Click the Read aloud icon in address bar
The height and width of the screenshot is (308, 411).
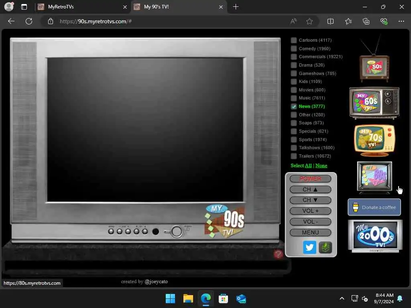293,22
